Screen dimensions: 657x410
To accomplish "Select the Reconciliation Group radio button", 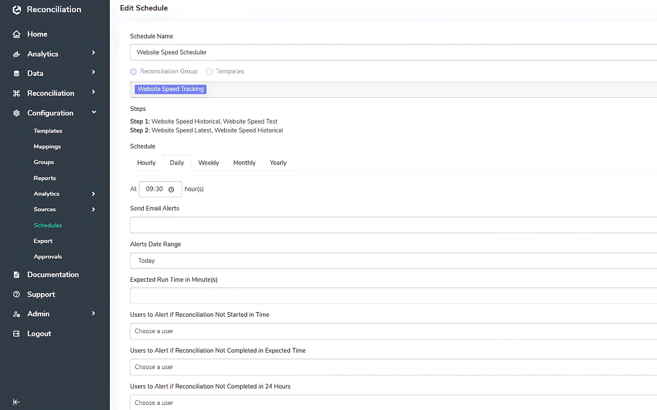I will coord(133,71).
